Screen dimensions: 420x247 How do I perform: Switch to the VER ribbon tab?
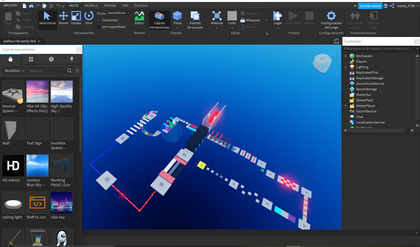(x=125, y=5)
